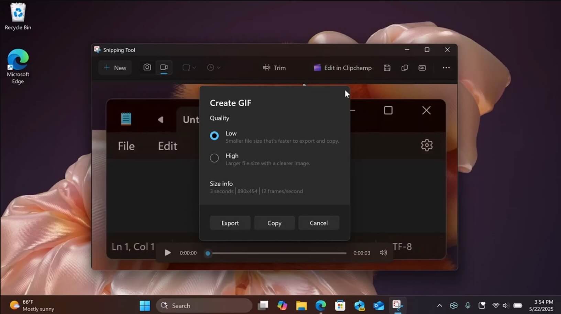The height and width of the screenshot is (314, 561).
Task: Export the GIF
Action: click(230, 223)
